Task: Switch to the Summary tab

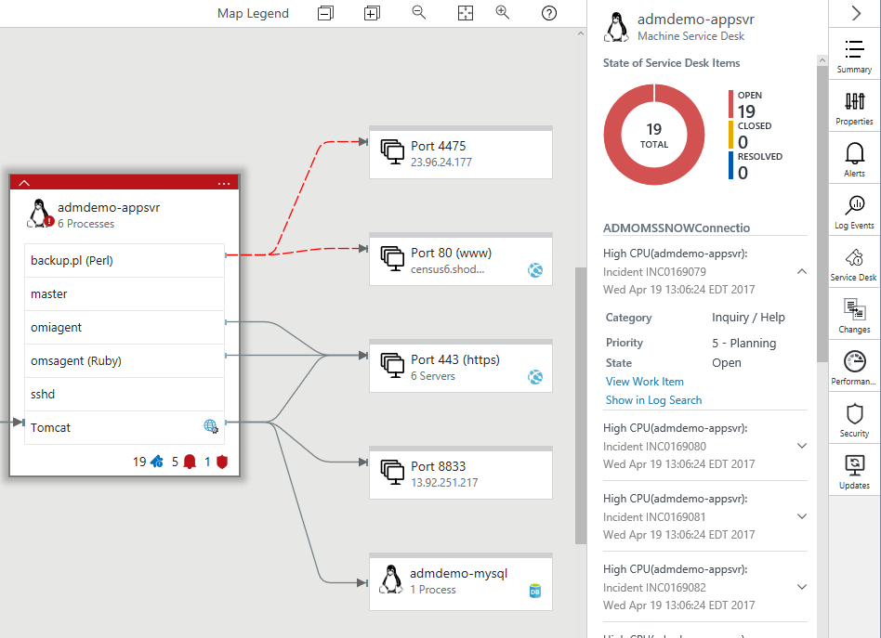Action: pos(854,55)
